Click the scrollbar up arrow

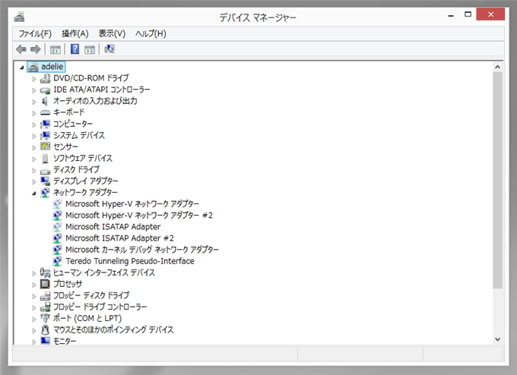497,67
